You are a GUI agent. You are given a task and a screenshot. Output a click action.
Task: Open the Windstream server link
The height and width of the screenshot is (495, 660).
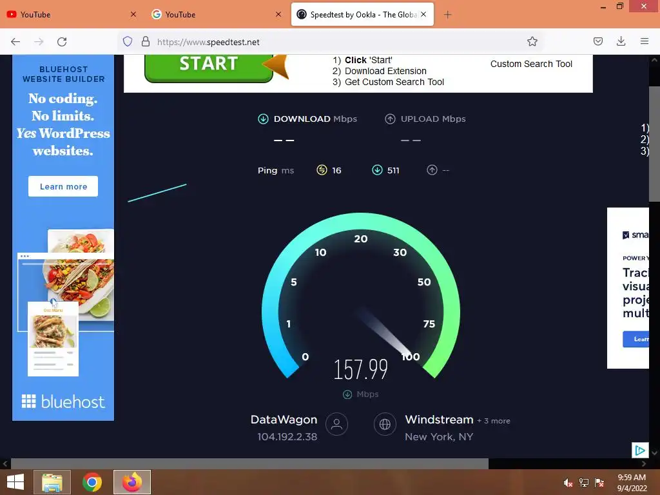point(439,420)
